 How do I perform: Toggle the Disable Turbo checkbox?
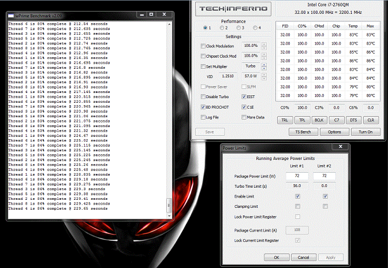click(x=203, y=97)
